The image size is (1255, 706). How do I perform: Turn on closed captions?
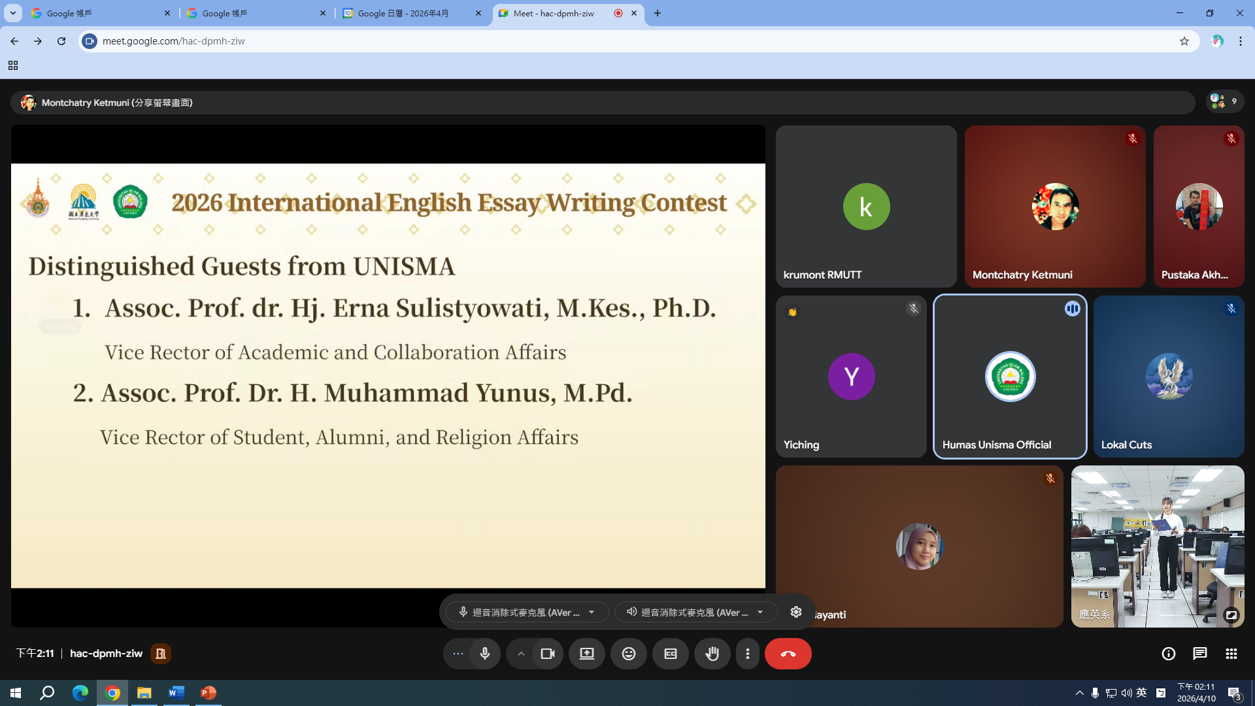(670, 654)
